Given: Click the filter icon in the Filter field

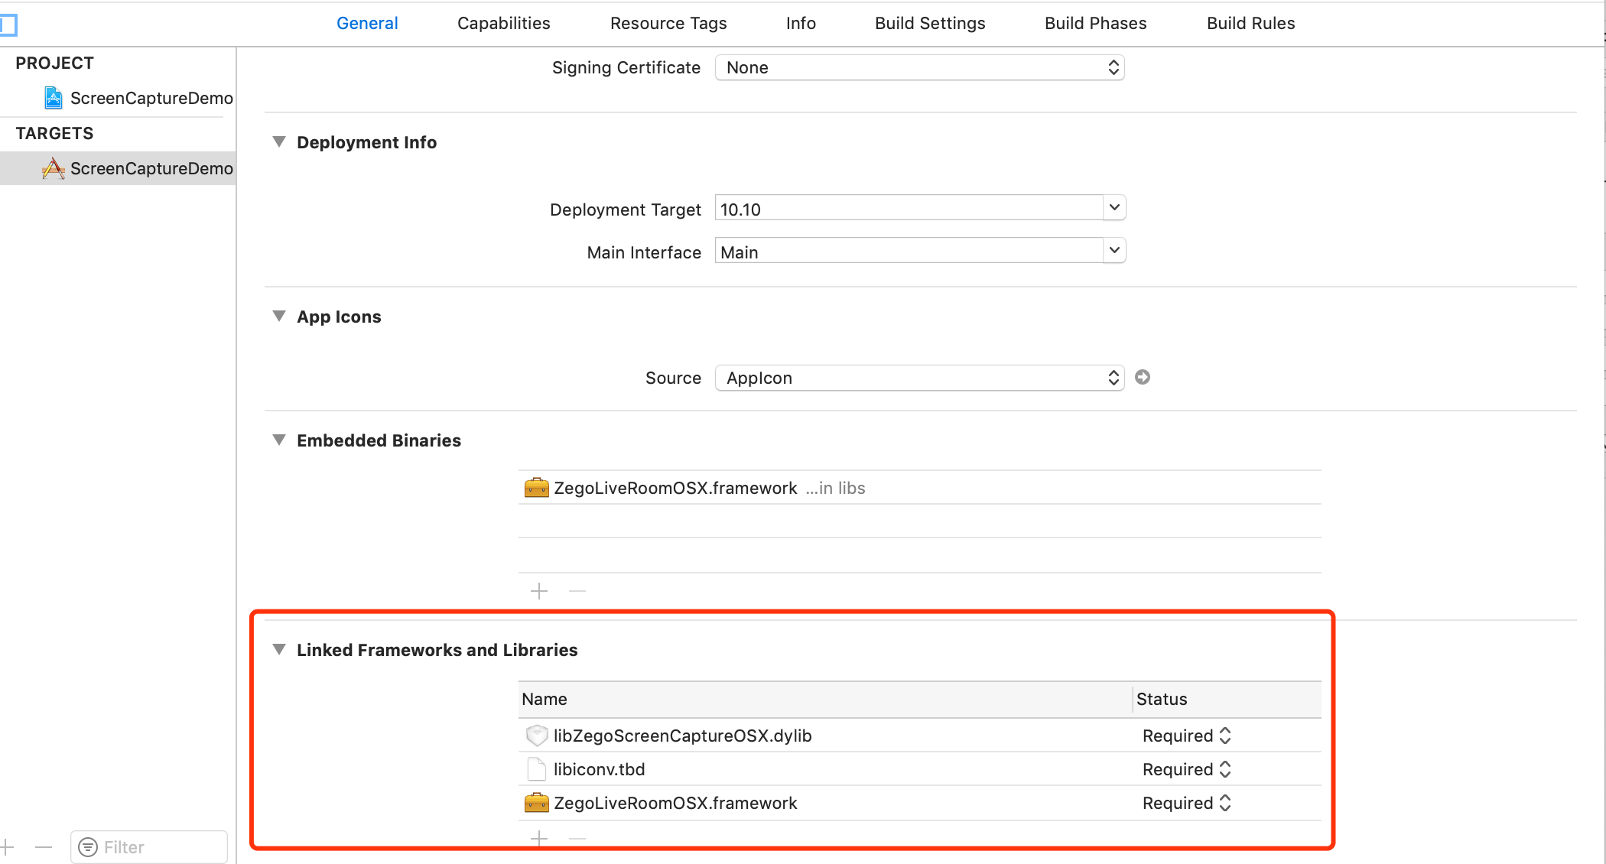Looking at the screenshot, I should pos(89,847).
